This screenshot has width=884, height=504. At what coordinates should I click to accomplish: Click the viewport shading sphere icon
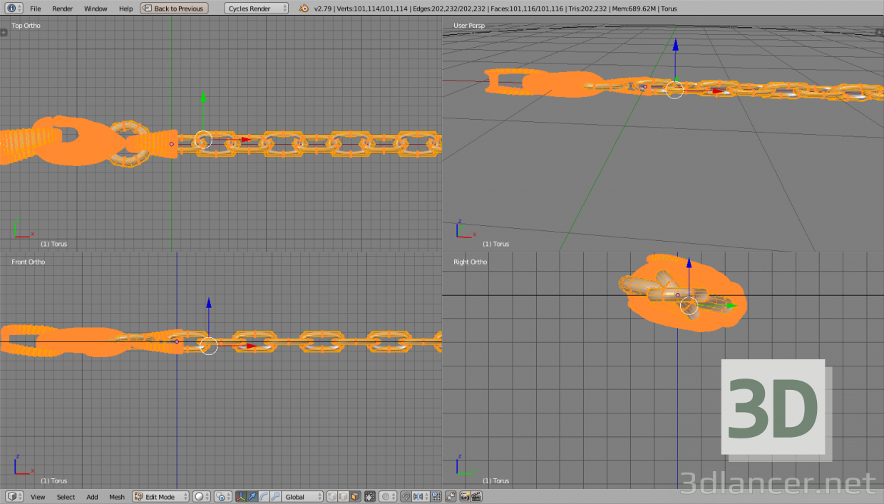200,496
